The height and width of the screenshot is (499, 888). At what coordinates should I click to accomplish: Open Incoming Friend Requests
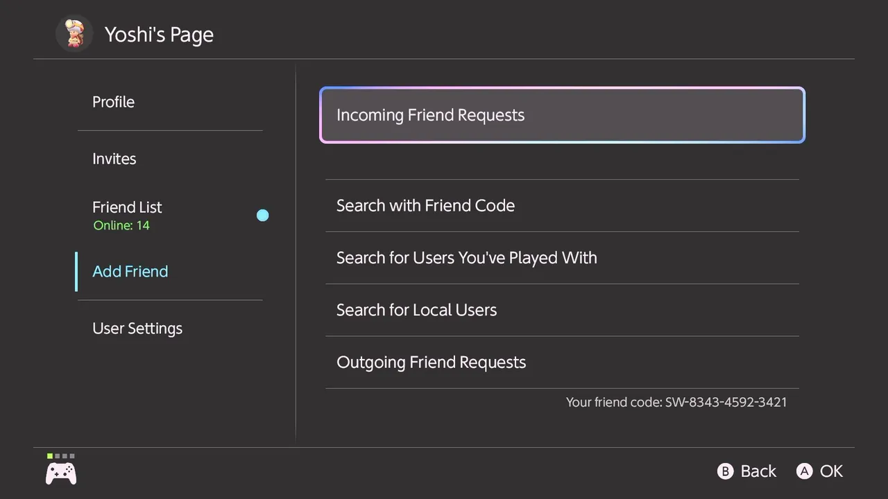click(x=562, y=115)
